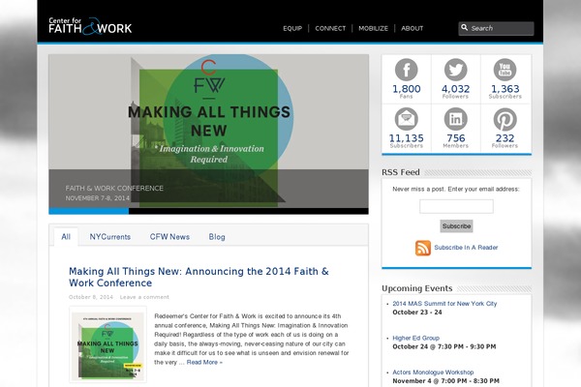The height and width of the screenshot is (387, 581).
Task: Click the Upcoming Events heading
Action: click(416, 288)
